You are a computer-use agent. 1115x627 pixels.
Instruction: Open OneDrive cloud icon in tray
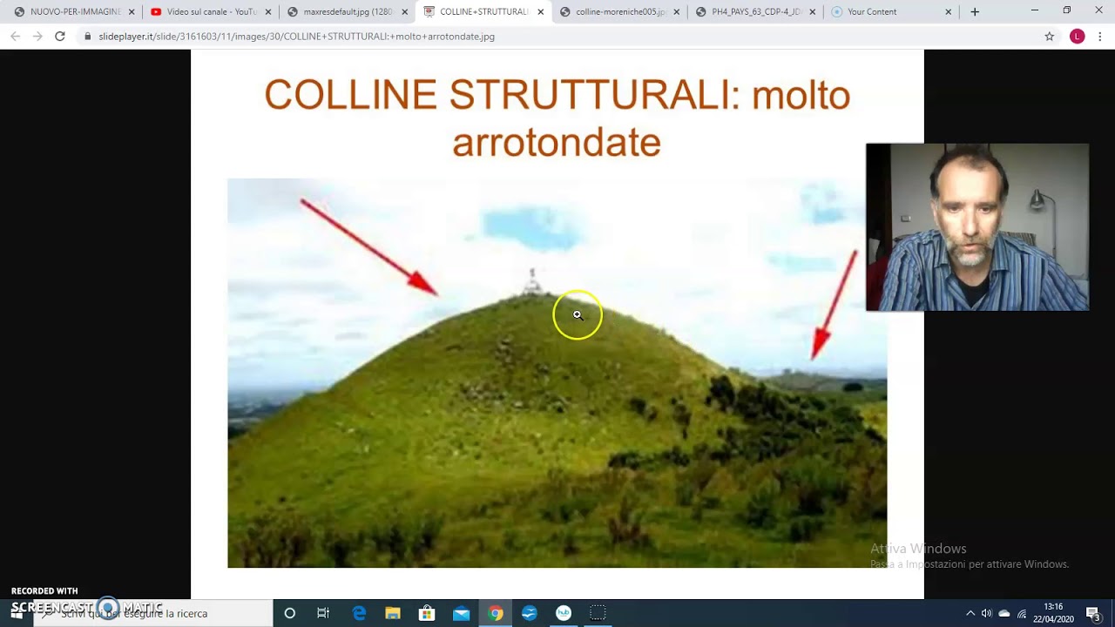click(x=1003, y=613)
